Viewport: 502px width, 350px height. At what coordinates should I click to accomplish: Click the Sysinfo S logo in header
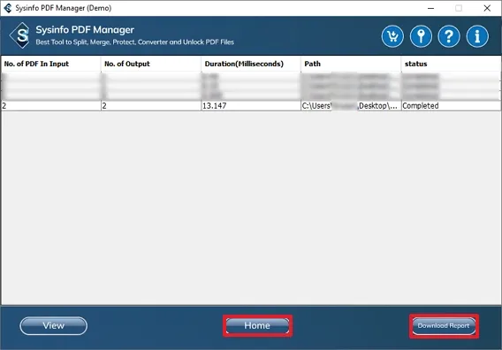tap(20, 35)
